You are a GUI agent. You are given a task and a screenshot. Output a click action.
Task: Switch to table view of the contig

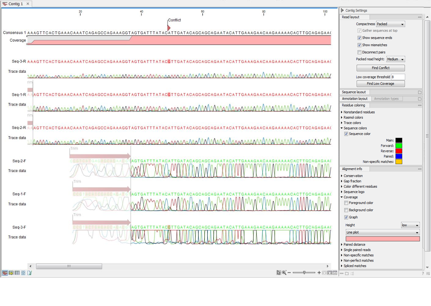(x=18, y=273)
